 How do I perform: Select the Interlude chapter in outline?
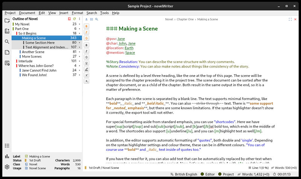[x=47, y=61]
